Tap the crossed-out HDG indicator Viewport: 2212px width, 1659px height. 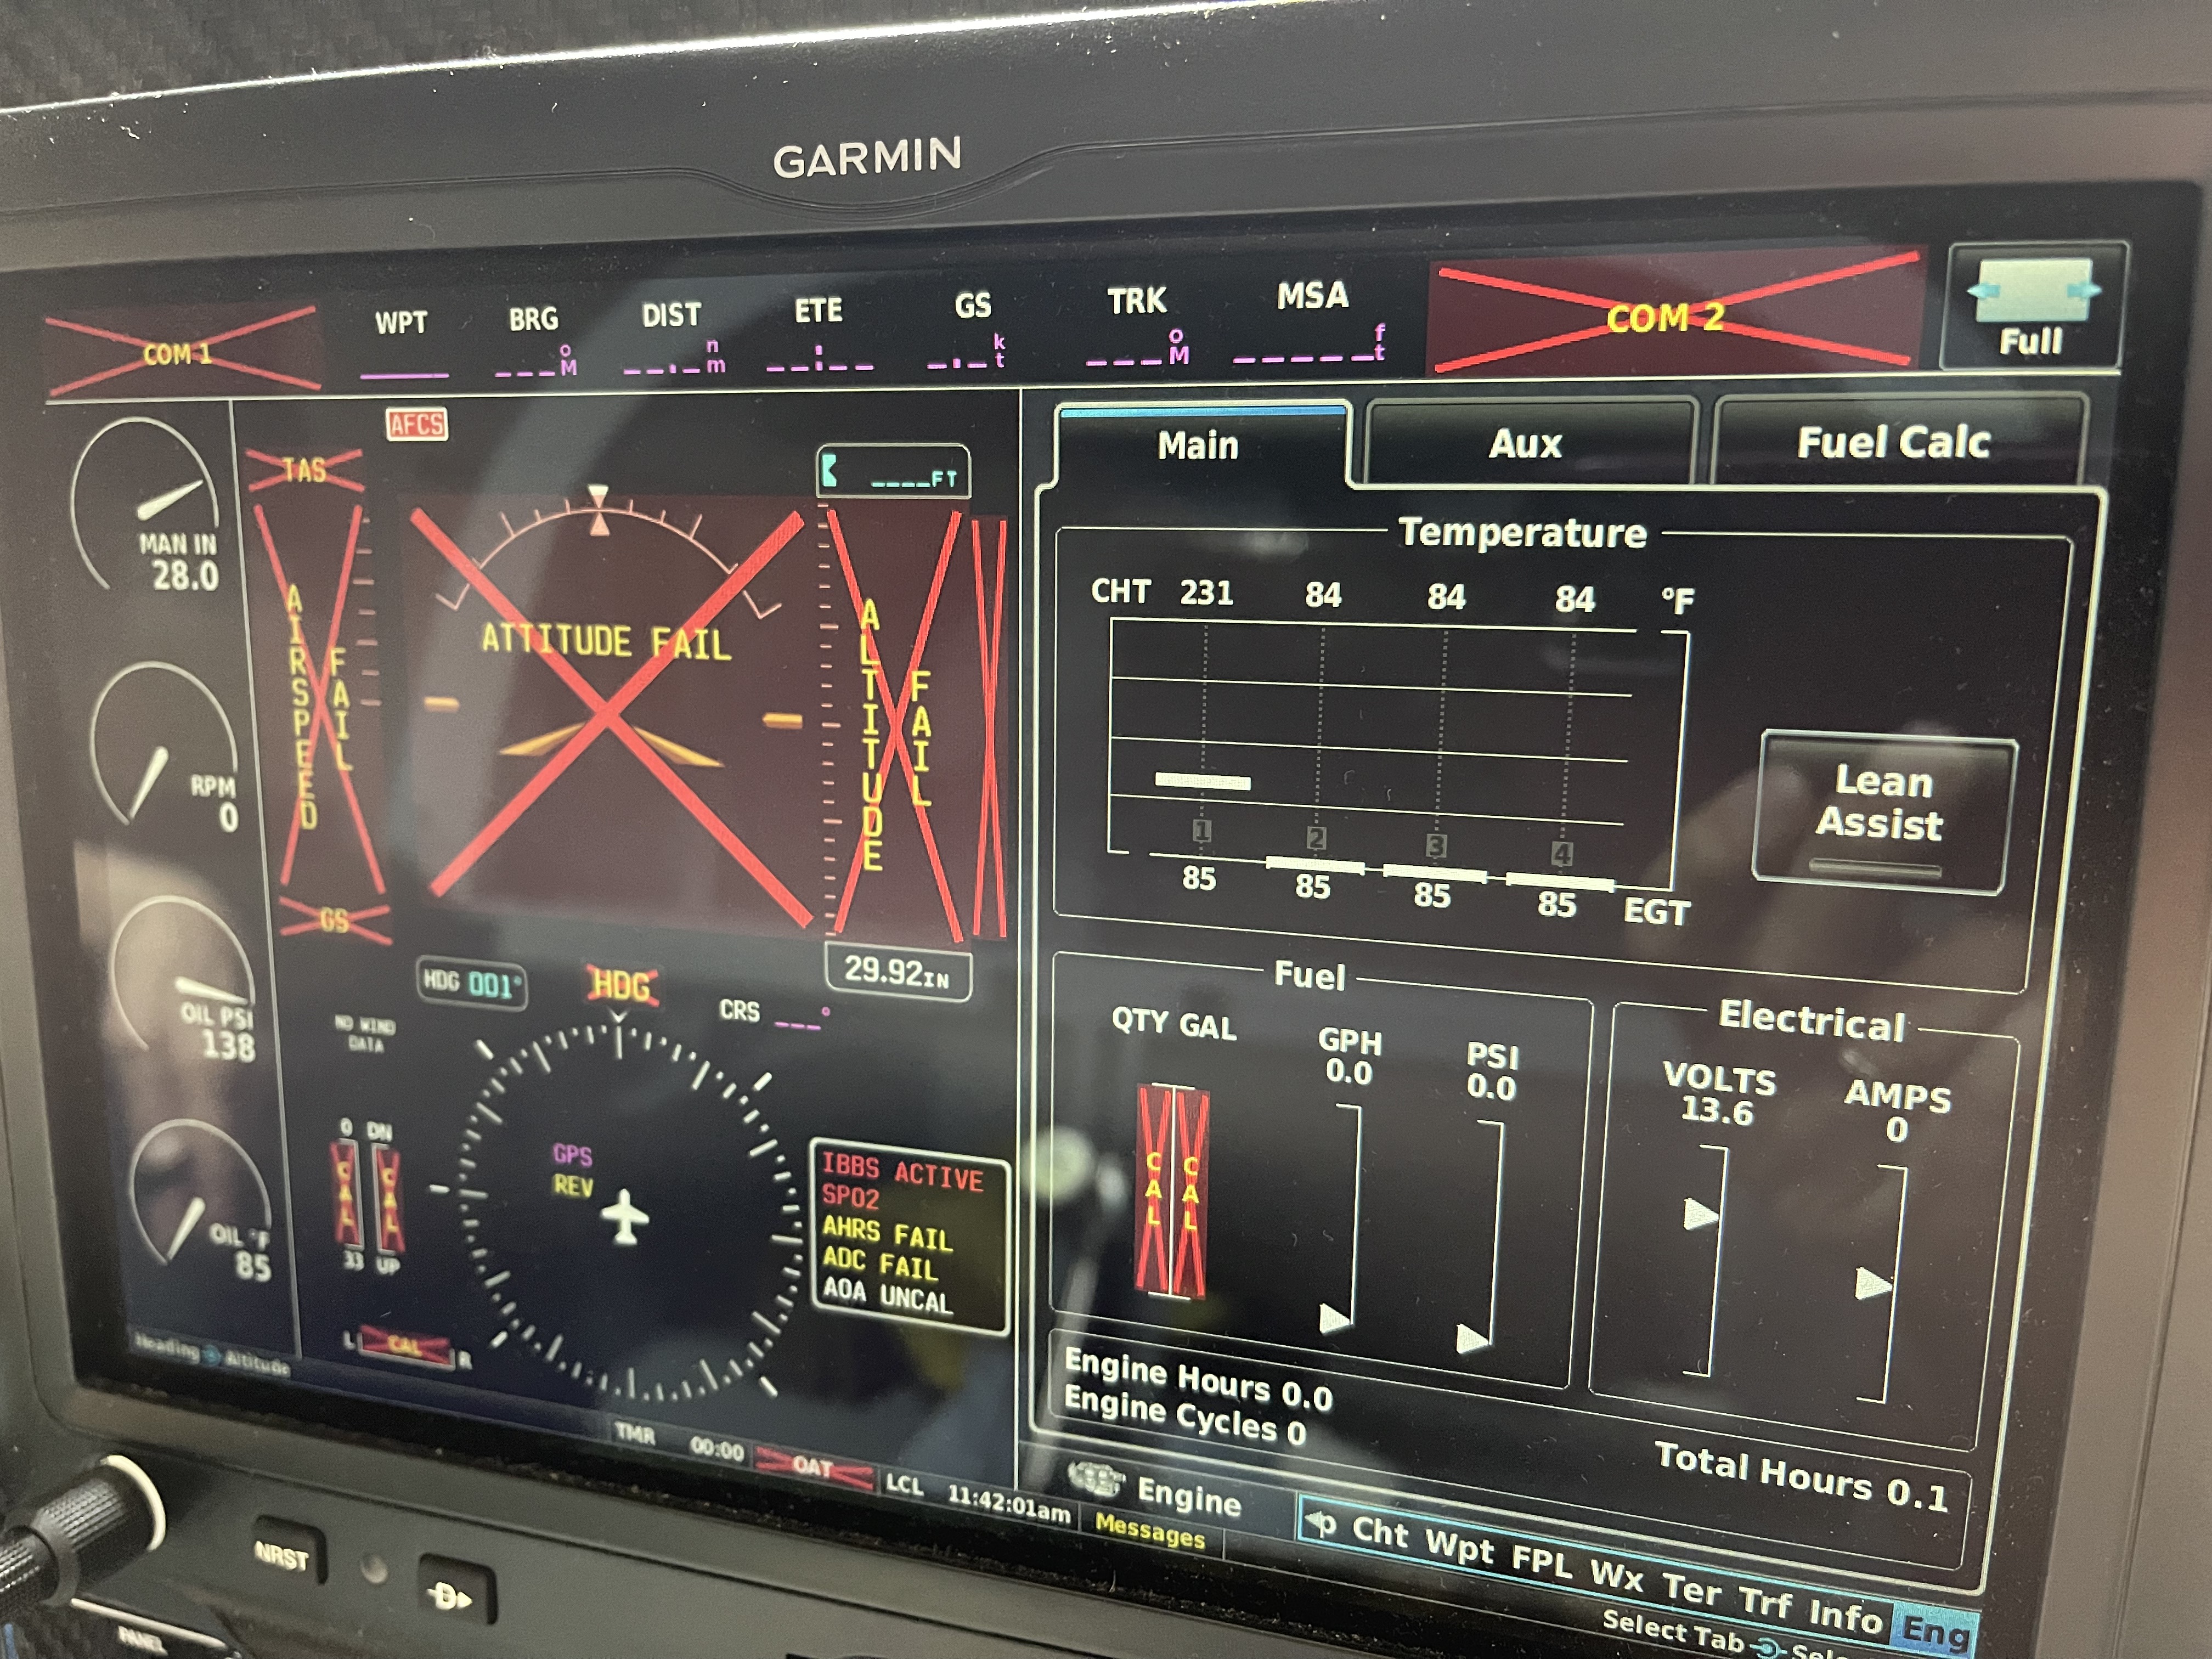coord(622,986)
